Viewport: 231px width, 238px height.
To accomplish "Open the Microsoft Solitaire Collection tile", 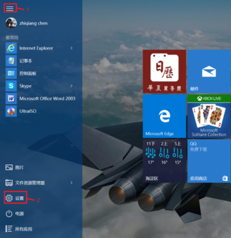I will point(209,116).
